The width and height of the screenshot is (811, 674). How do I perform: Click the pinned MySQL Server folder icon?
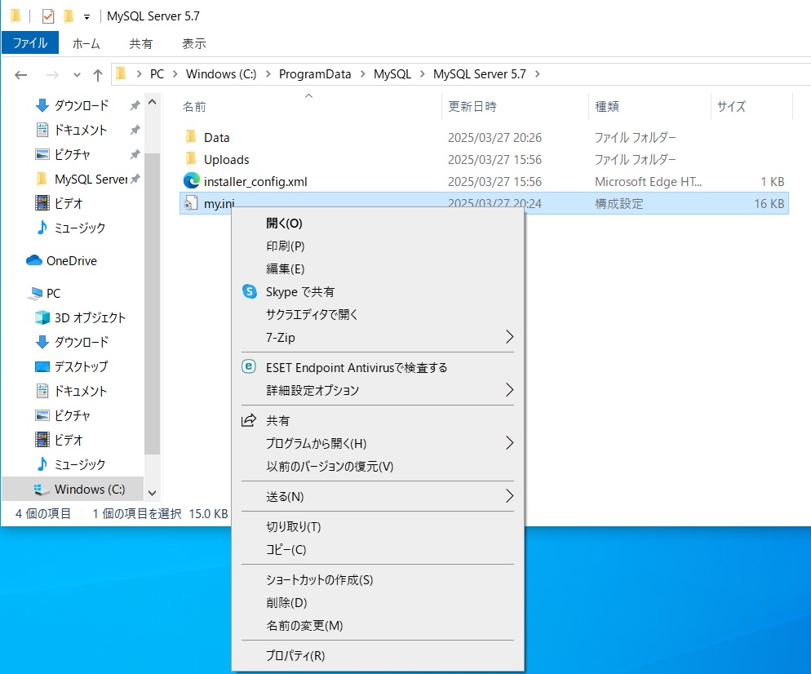(x=42, y=179)
